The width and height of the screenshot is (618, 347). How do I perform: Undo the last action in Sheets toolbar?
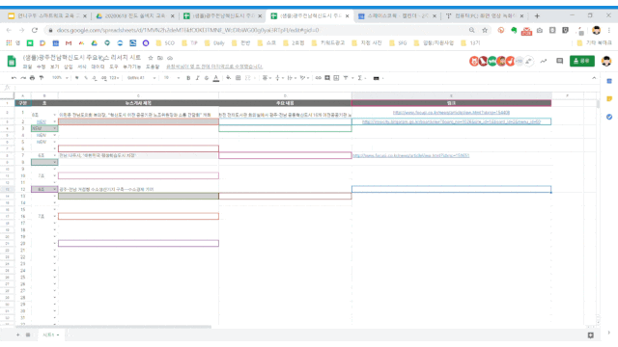tap(14, 78)
